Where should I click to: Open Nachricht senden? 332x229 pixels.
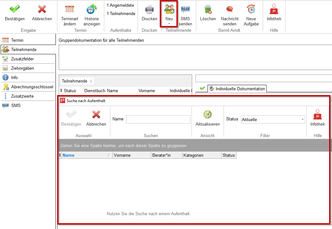click(x=230, y=9)
